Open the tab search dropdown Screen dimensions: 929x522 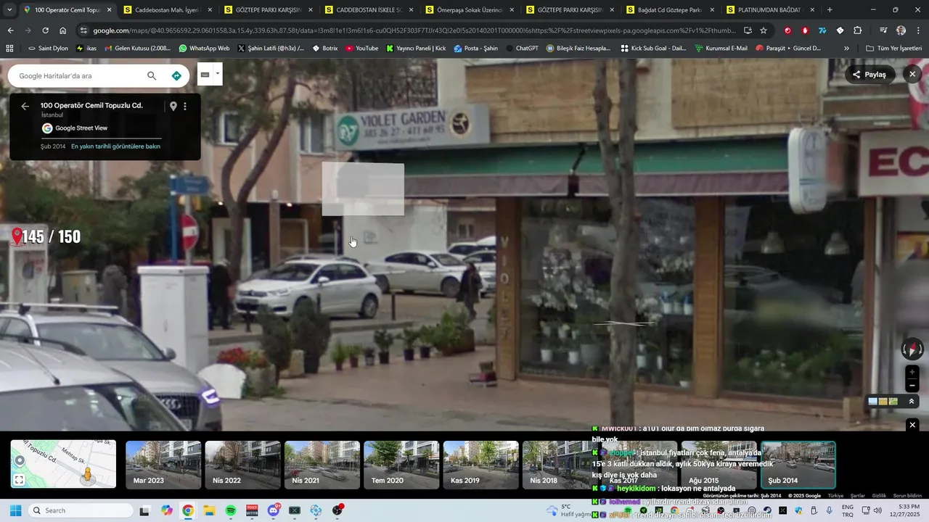(9, 10)
